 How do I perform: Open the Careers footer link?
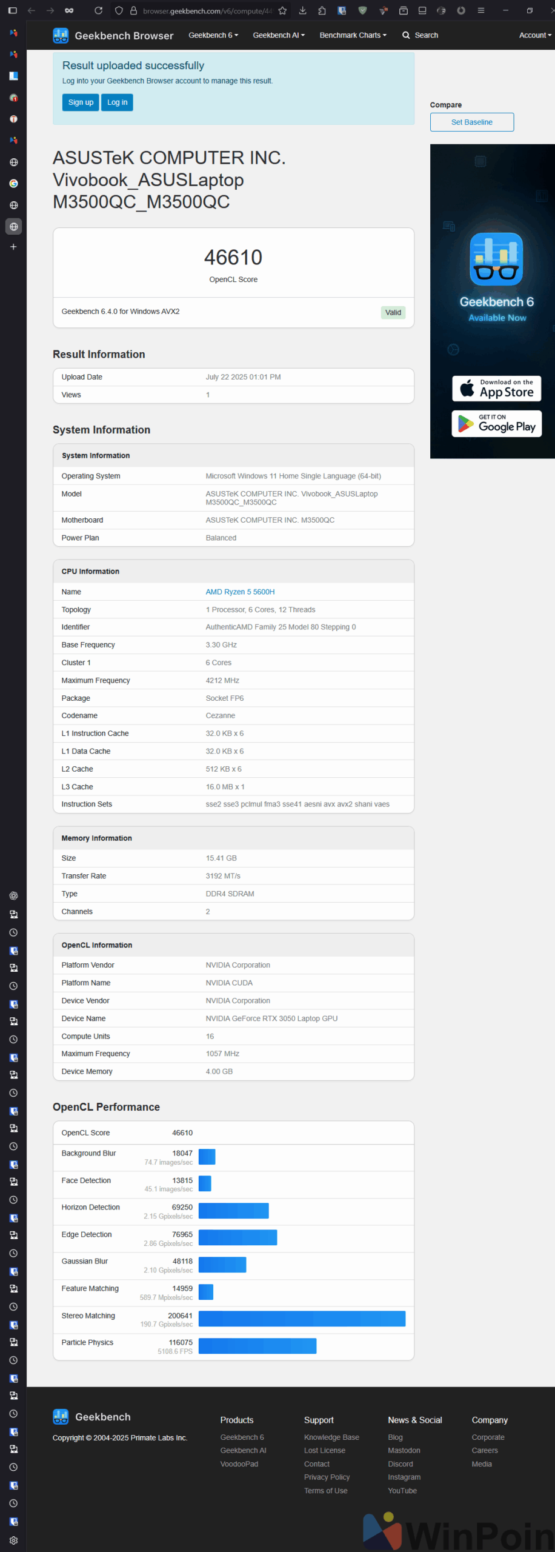(x=485, y=1451)
